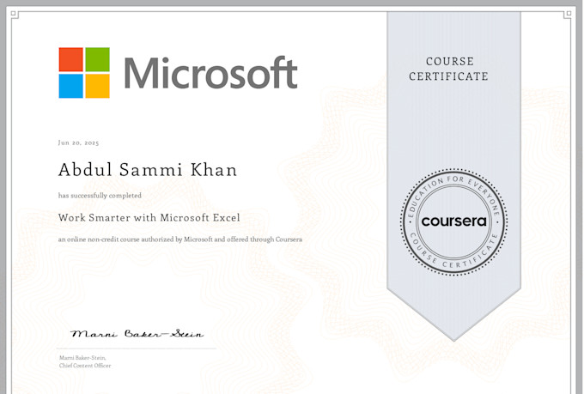Click the date 'Jun 20, 2025'
The height and width of the screenshot is (394, 584).
(79, 142)
